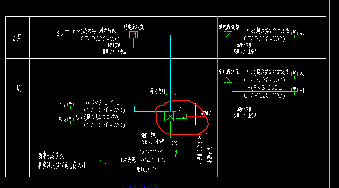The image size is (339, 188).
Task: Select the 6x(超六类4对对绞线 text beside x6
Action: (268, 31)
